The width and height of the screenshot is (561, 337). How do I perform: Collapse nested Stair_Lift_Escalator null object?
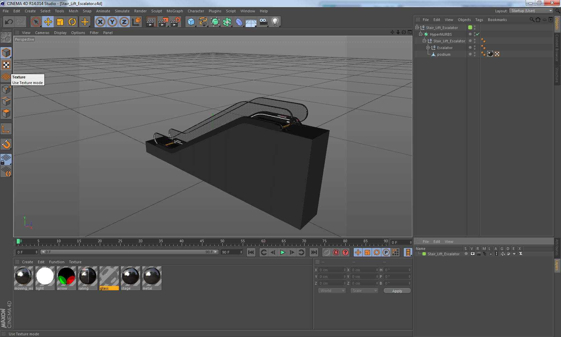coord(424,41)
